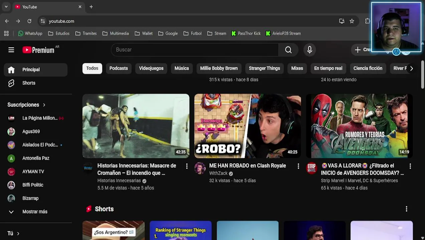Close the YouTube browser tab

(x=80, y=7)
